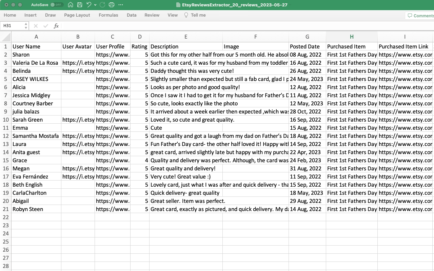434x271 pixels.
Task: Click the Home icon in title bar
Action: coord(71,5)
